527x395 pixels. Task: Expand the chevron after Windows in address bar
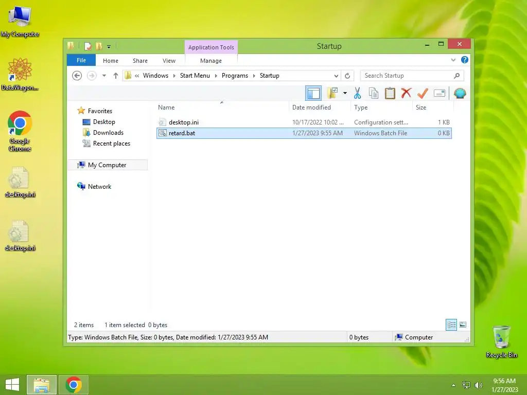coord(174,76)
